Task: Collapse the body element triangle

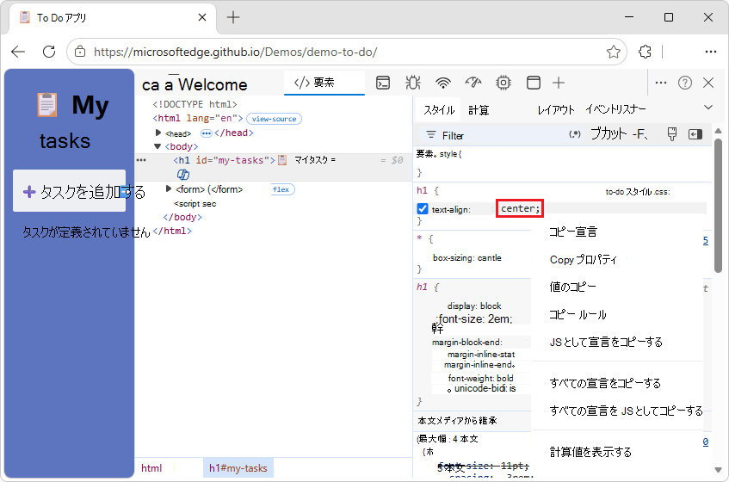Action: (158, 146)
